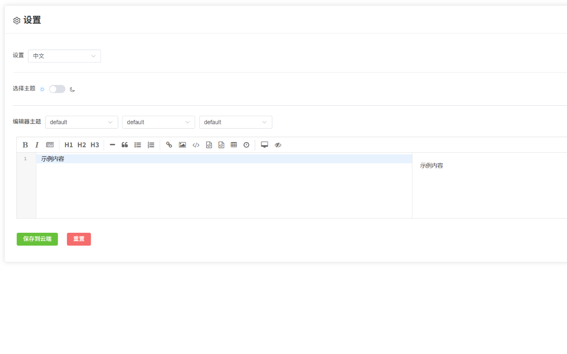
Task: Click the green 保存到云端 button
Action: 37,239
